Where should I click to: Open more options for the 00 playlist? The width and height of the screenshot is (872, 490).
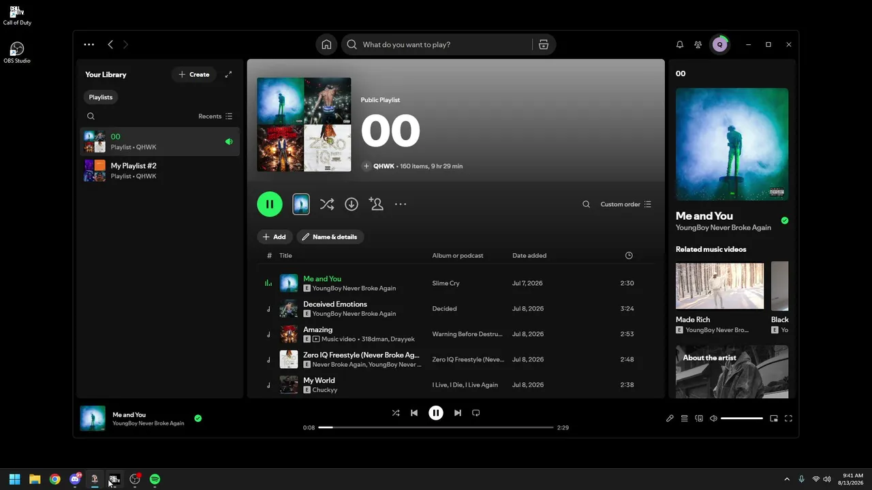[x=401, y=204]
